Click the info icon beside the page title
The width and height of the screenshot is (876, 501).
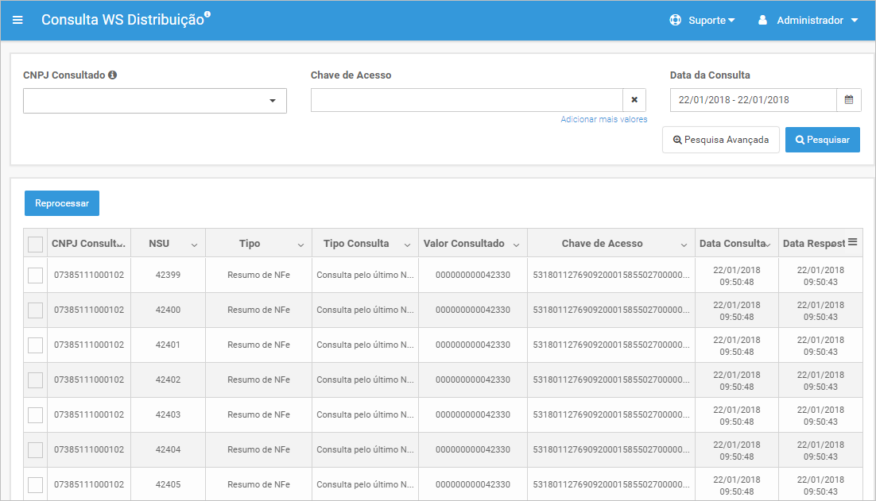(x=207, y=14)
